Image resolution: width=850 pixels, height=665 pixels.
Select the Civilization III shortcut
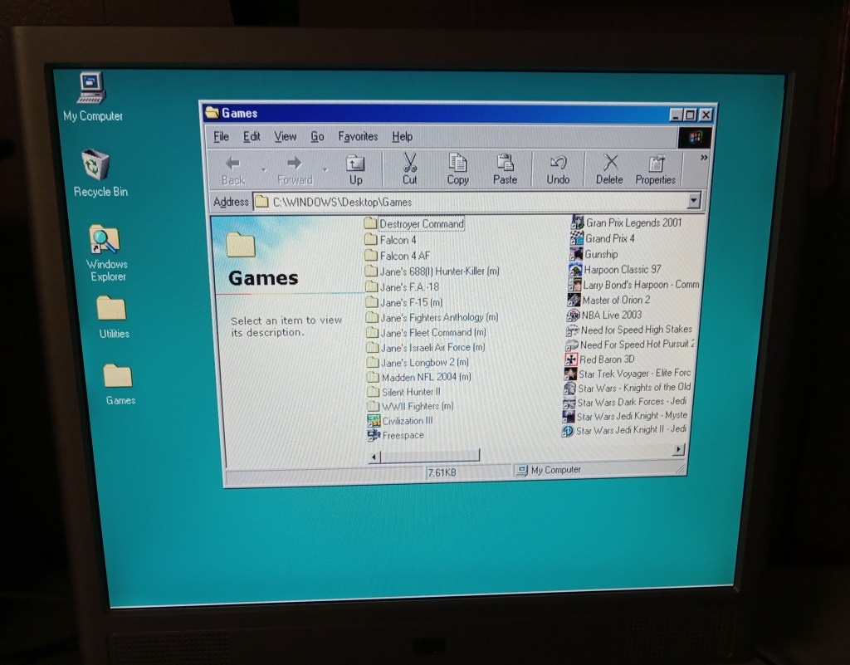[x=407, y=421]
